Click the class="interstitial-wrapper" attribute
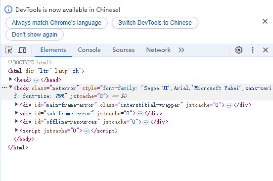This screenshot has width=273, height=181. click(x=141, y=105)
